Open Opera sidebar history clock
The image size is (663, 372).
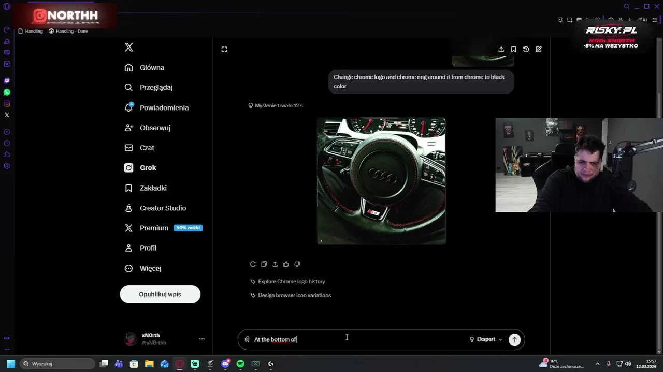[7, 143]
